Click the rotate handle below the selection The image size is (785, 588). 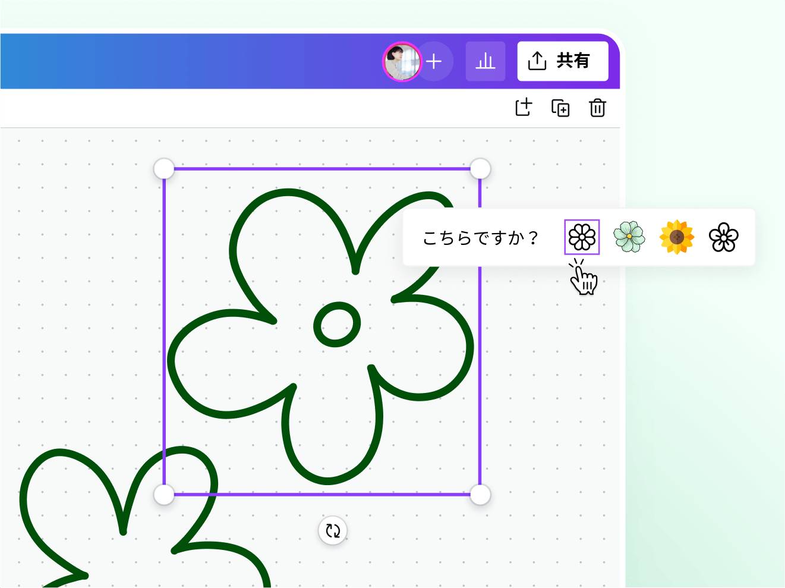pyautogui.click(x=333, y=531)
